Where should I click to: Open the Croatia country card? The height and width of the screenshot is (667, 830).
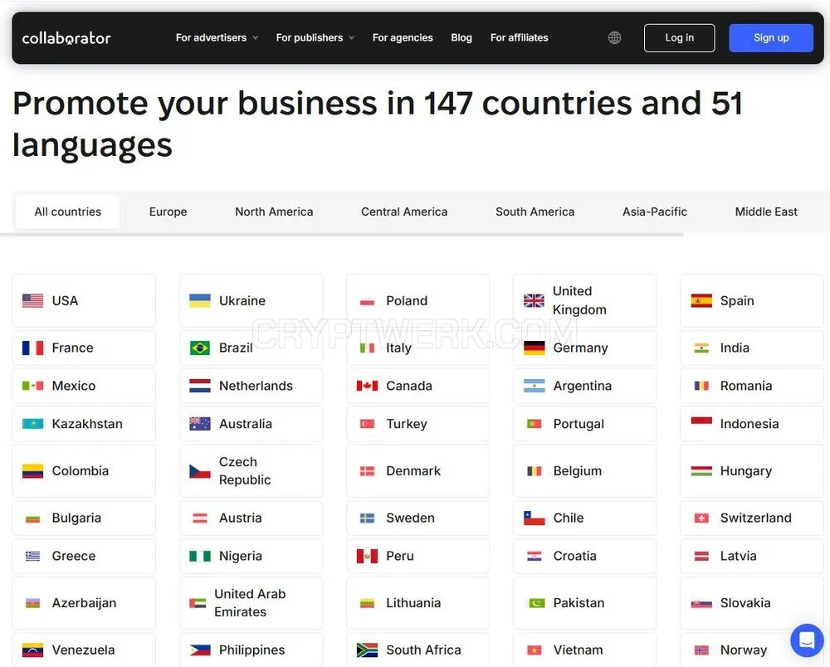pos(584,556)
